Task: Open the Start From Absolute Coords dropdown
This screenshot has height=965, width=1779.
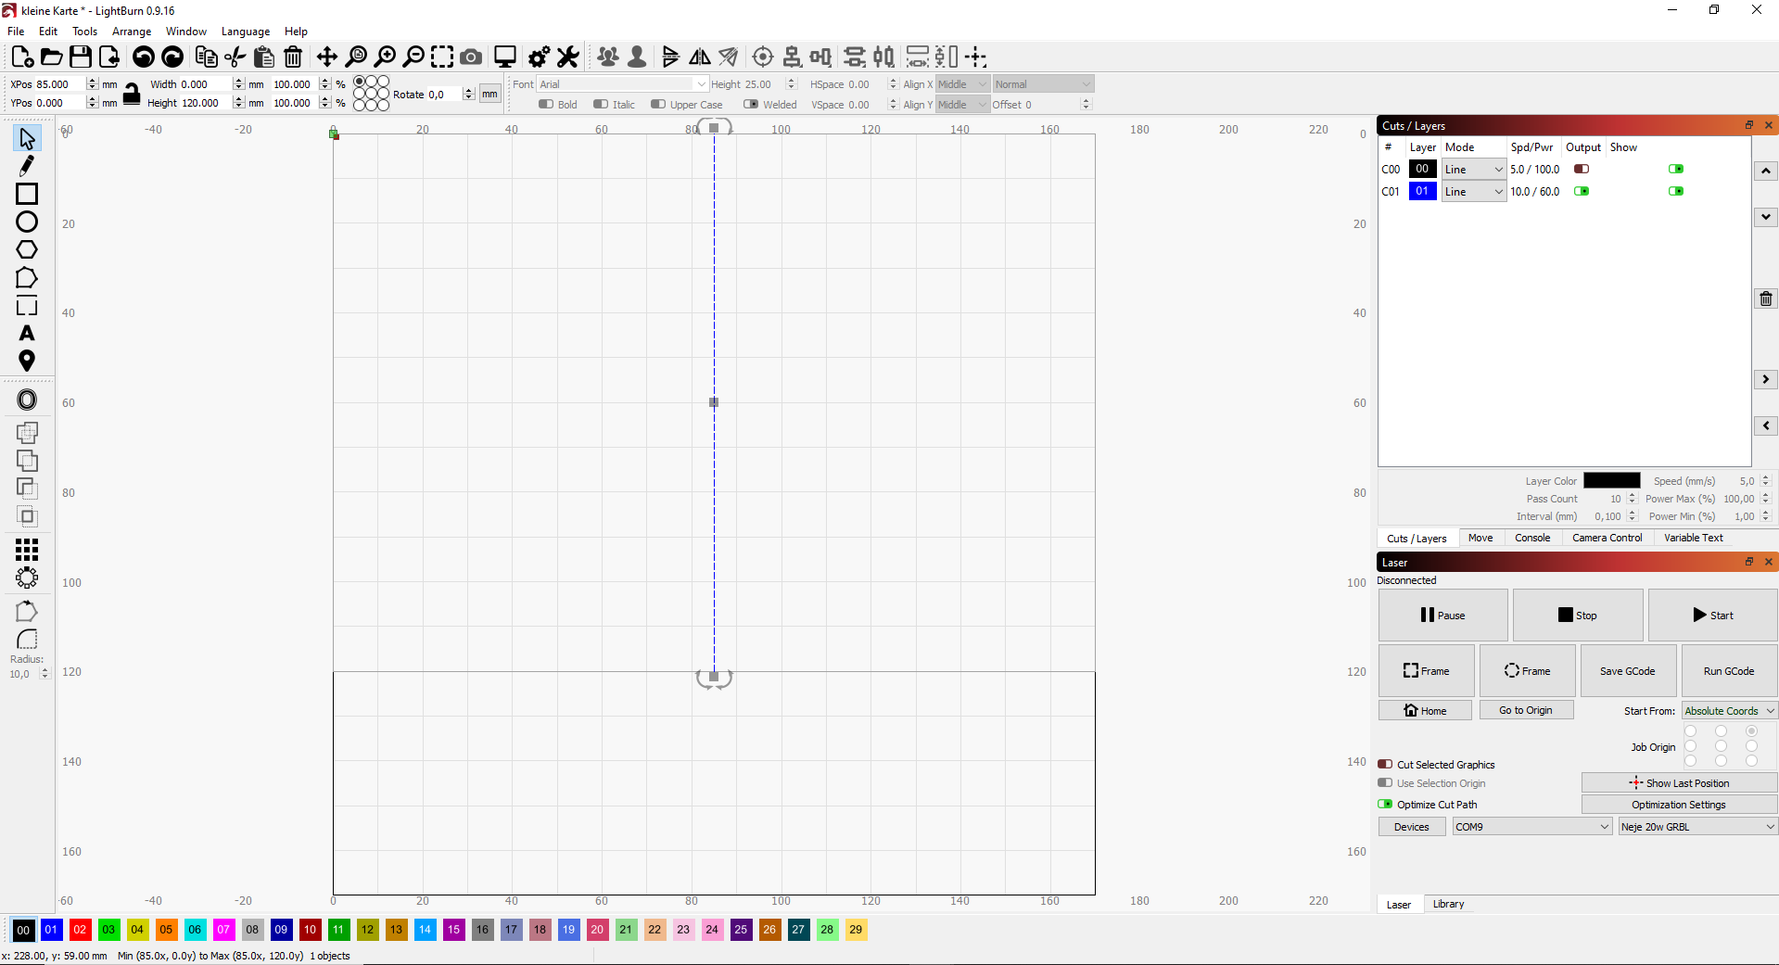Action: pos(1730,711)
